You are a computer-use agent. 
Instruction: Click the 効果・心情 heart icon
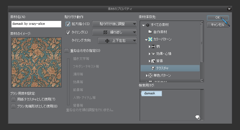tap(153, 54)
